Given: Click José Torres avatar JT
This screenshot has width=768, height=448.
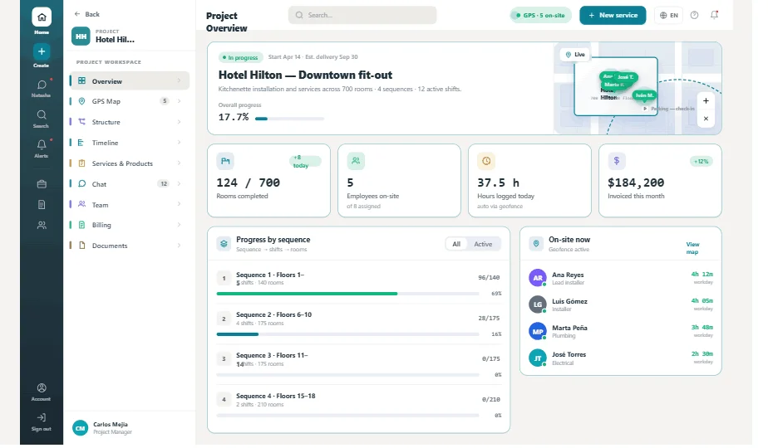Looking at the screenshot, I should tap(538, 358).
